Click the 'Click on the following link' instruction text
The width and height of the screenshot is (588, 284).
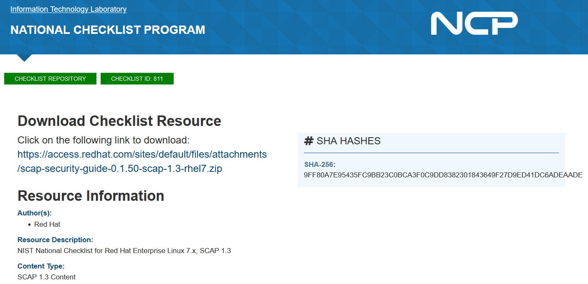click(x=104, y=140)
